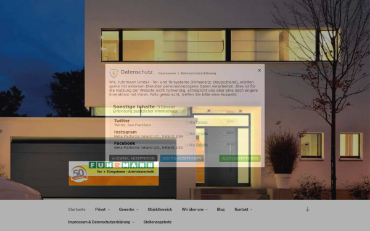
Task: Open Impressum & Datenschutzerklärung in the navigation
Action: pos(99,222)
